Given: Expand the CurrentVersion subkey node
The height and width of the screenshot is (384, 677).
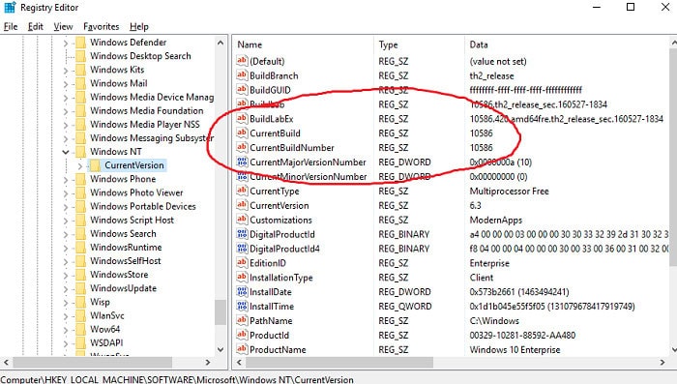Looking at the screenshot, I should tap(80, 165).
